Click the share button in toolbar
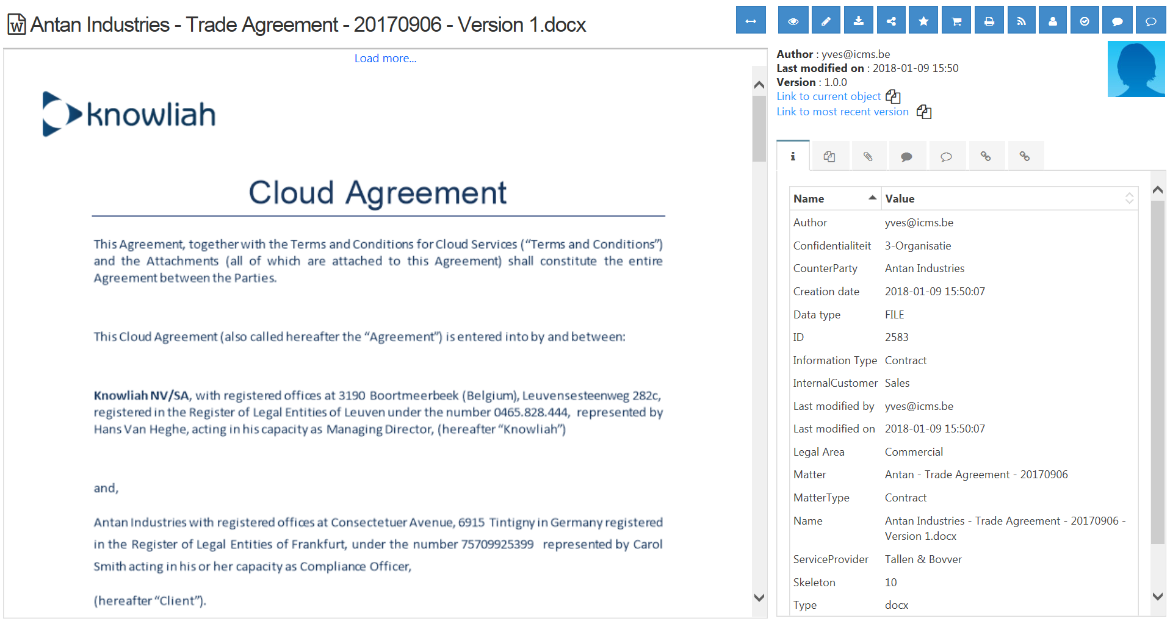Screen dimensions: 1170x621 (x=891, y=21)
